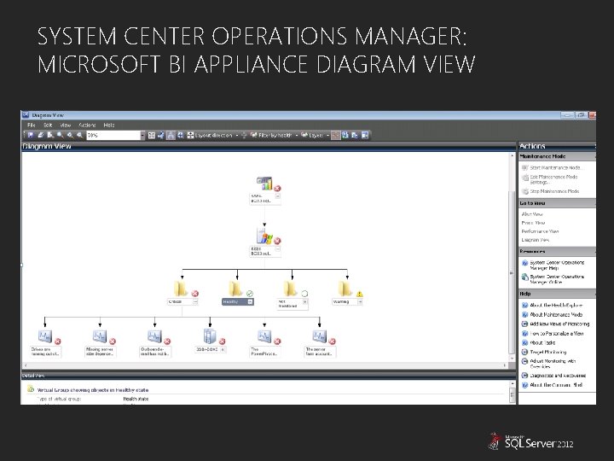This screenshot has width=614, height=461.
Task: Select the 'The PowerPivot' alert monitor icon
Action: point(264,336)
